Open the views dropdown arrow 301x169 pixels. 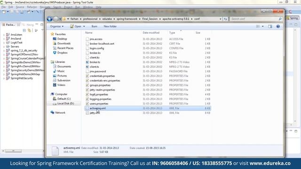[x=262, y=26]
